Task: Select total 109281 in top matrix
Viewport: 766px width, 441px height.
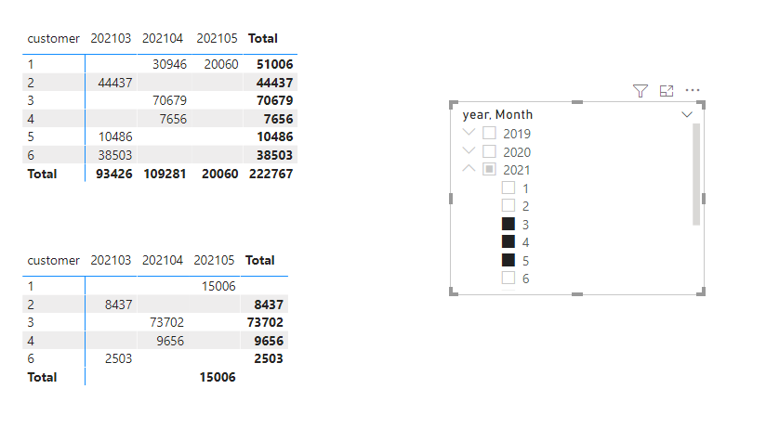Action: (165, 175)
